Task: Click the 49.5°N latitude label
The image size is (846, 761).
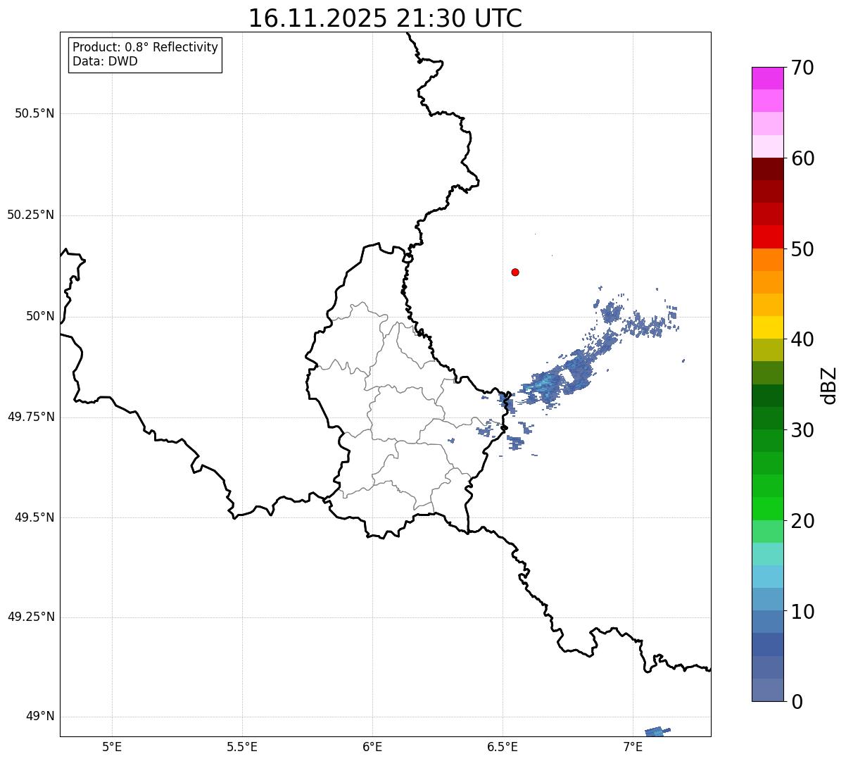Action: tap(34, 517)
